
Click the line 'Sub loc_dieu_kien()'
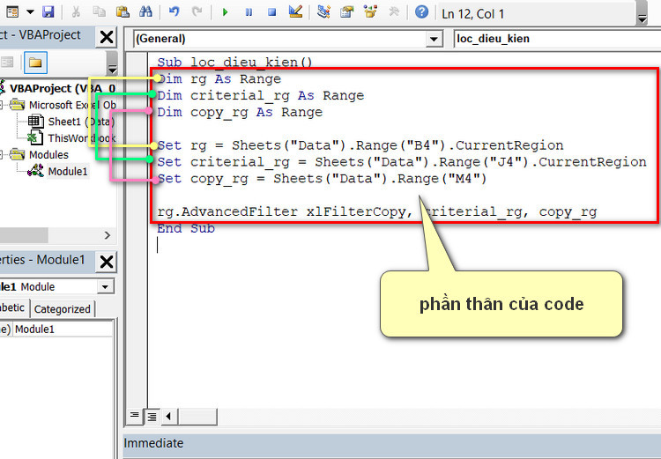(234, 62)
